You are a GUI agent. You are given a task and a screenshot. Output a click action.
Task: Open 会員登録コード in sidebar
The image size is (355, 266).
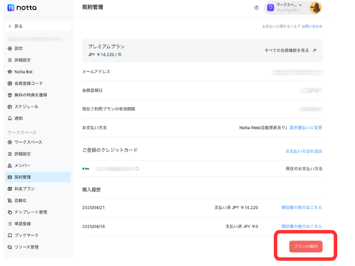point(28,83)
